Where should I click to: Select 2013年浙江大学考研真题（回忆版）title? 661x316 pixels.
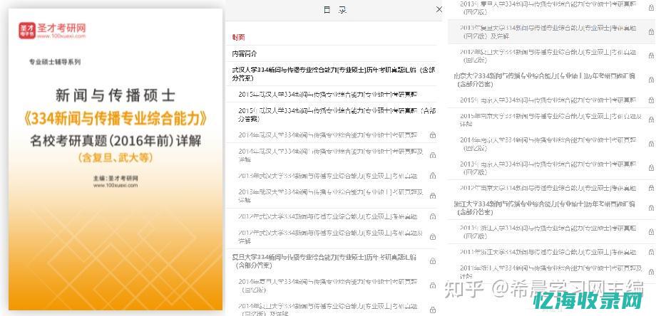click(548, 232)
